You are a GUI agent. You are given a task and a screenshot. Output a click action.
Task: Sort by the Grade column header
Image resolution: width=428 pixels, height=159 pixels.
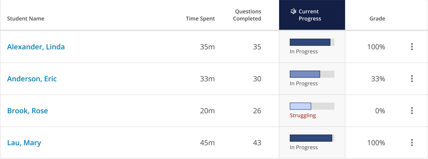[x=377, y=19]
